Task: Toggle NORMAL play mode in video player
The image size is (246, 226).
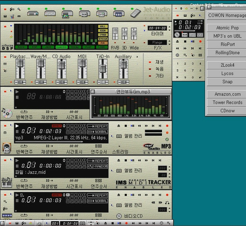Action: (97, 201)
